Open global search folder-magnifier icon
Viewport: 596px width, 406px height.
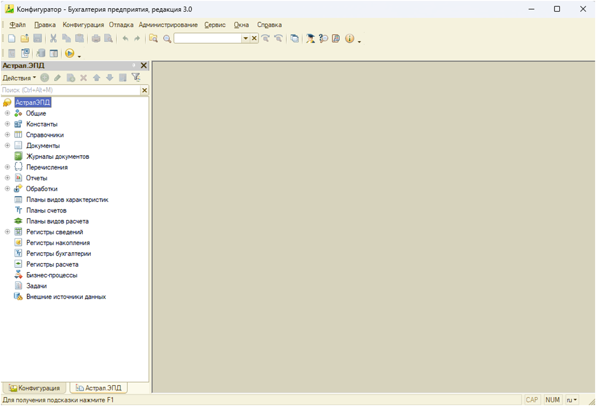click(154, 39)
